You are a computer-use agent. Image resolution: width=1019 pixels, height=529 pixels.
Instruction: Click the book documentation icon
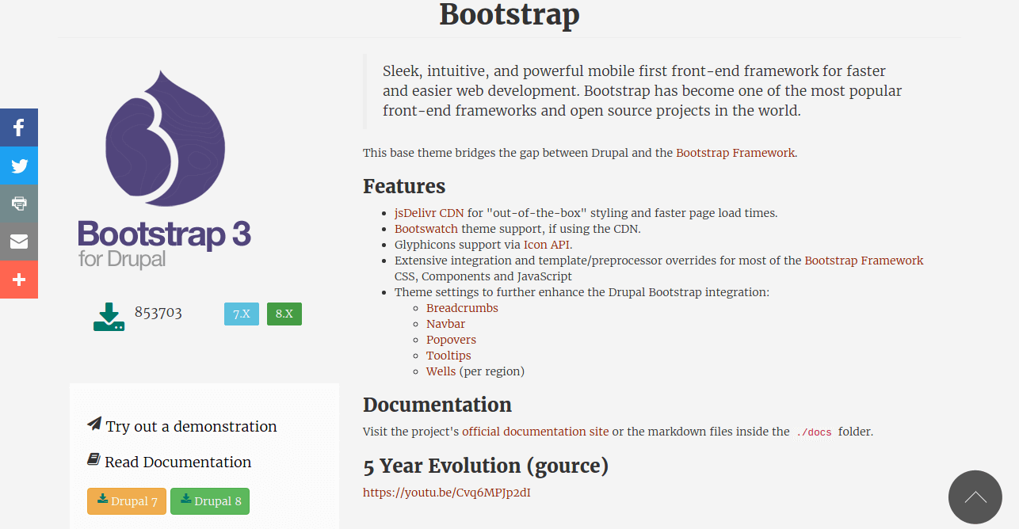point(94,460)
